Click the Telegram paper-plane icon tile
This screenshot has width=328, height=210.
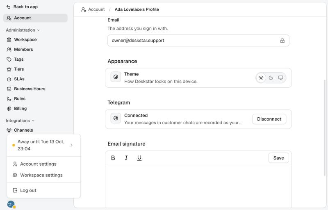pyautogui.click(x=116, y=119)
